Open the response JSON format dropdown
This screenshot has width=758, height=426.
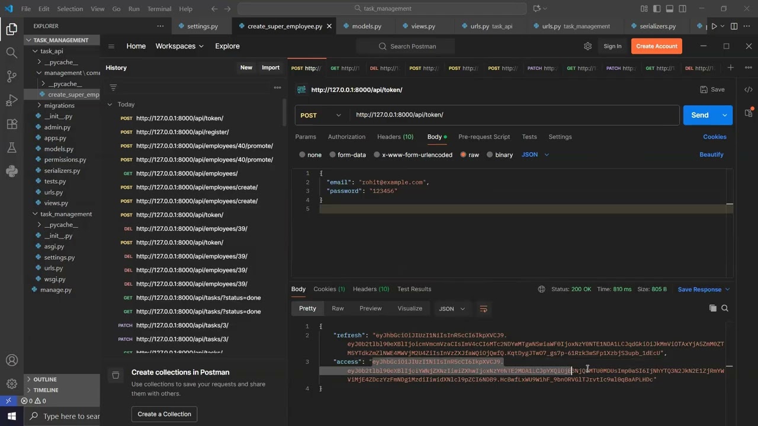(x=452, y=309)
